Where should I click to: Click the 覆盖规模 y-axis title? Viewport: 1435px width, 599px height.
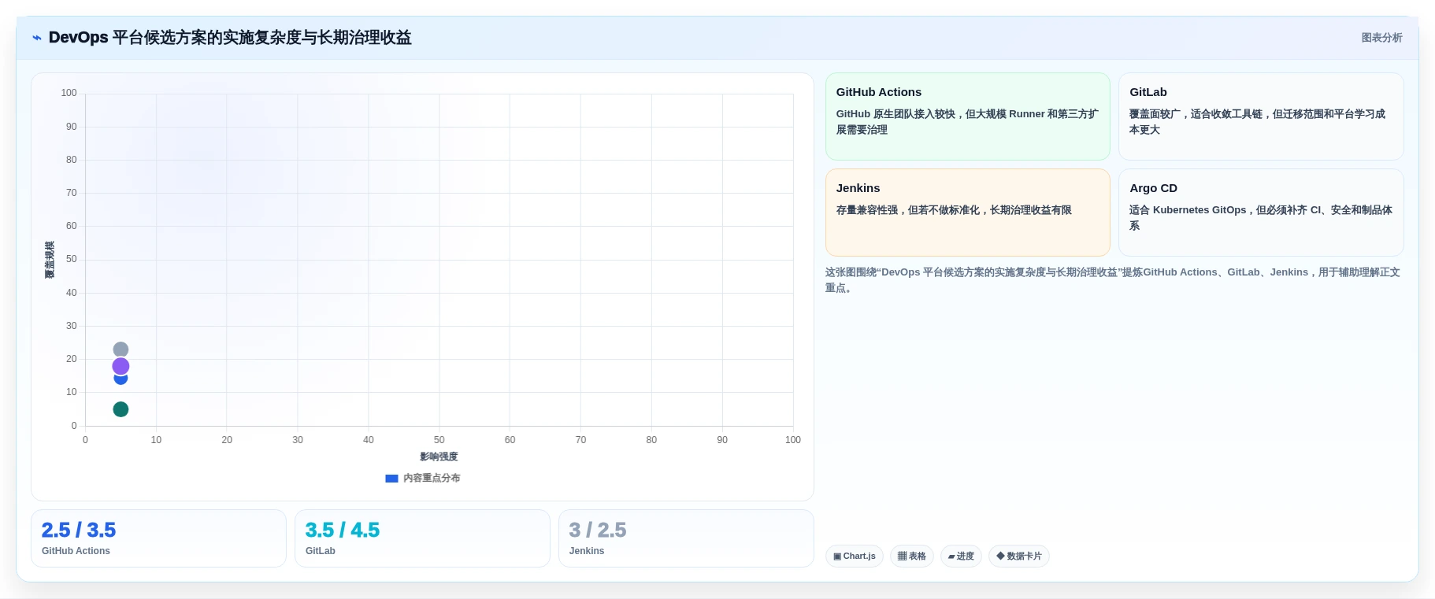click(50, 260)
